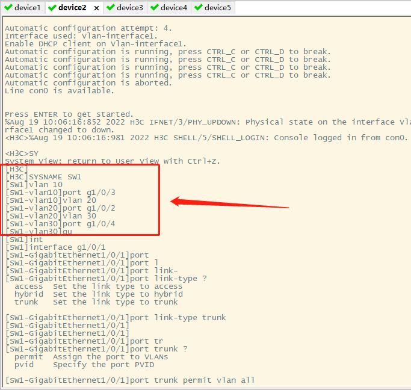The image size is (411, 390).
Task: Open the device5 tab
Action: 213,8
